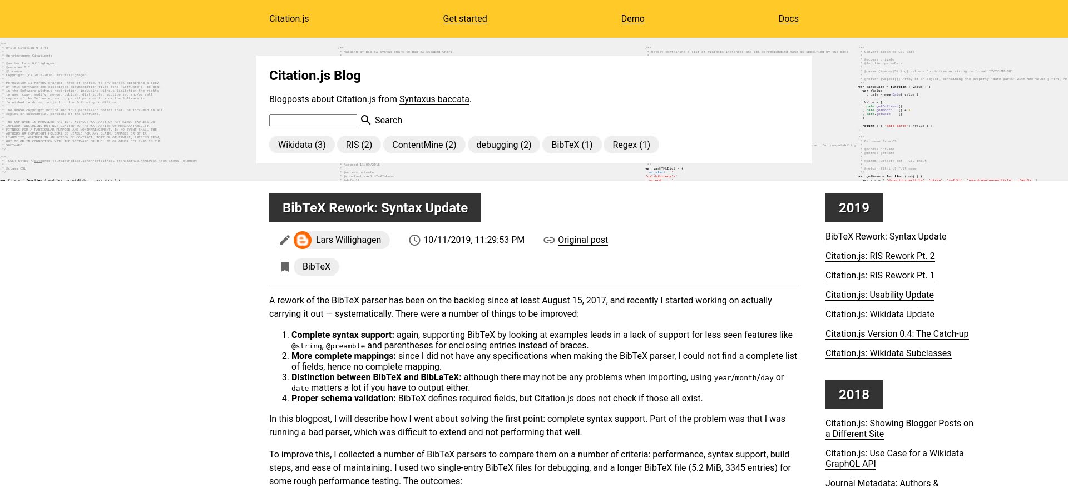Image resolution: width=1068 pixels, height=488 pixels.
Task: Click the search magnifier icon
Action: click(x=365, y=120)
